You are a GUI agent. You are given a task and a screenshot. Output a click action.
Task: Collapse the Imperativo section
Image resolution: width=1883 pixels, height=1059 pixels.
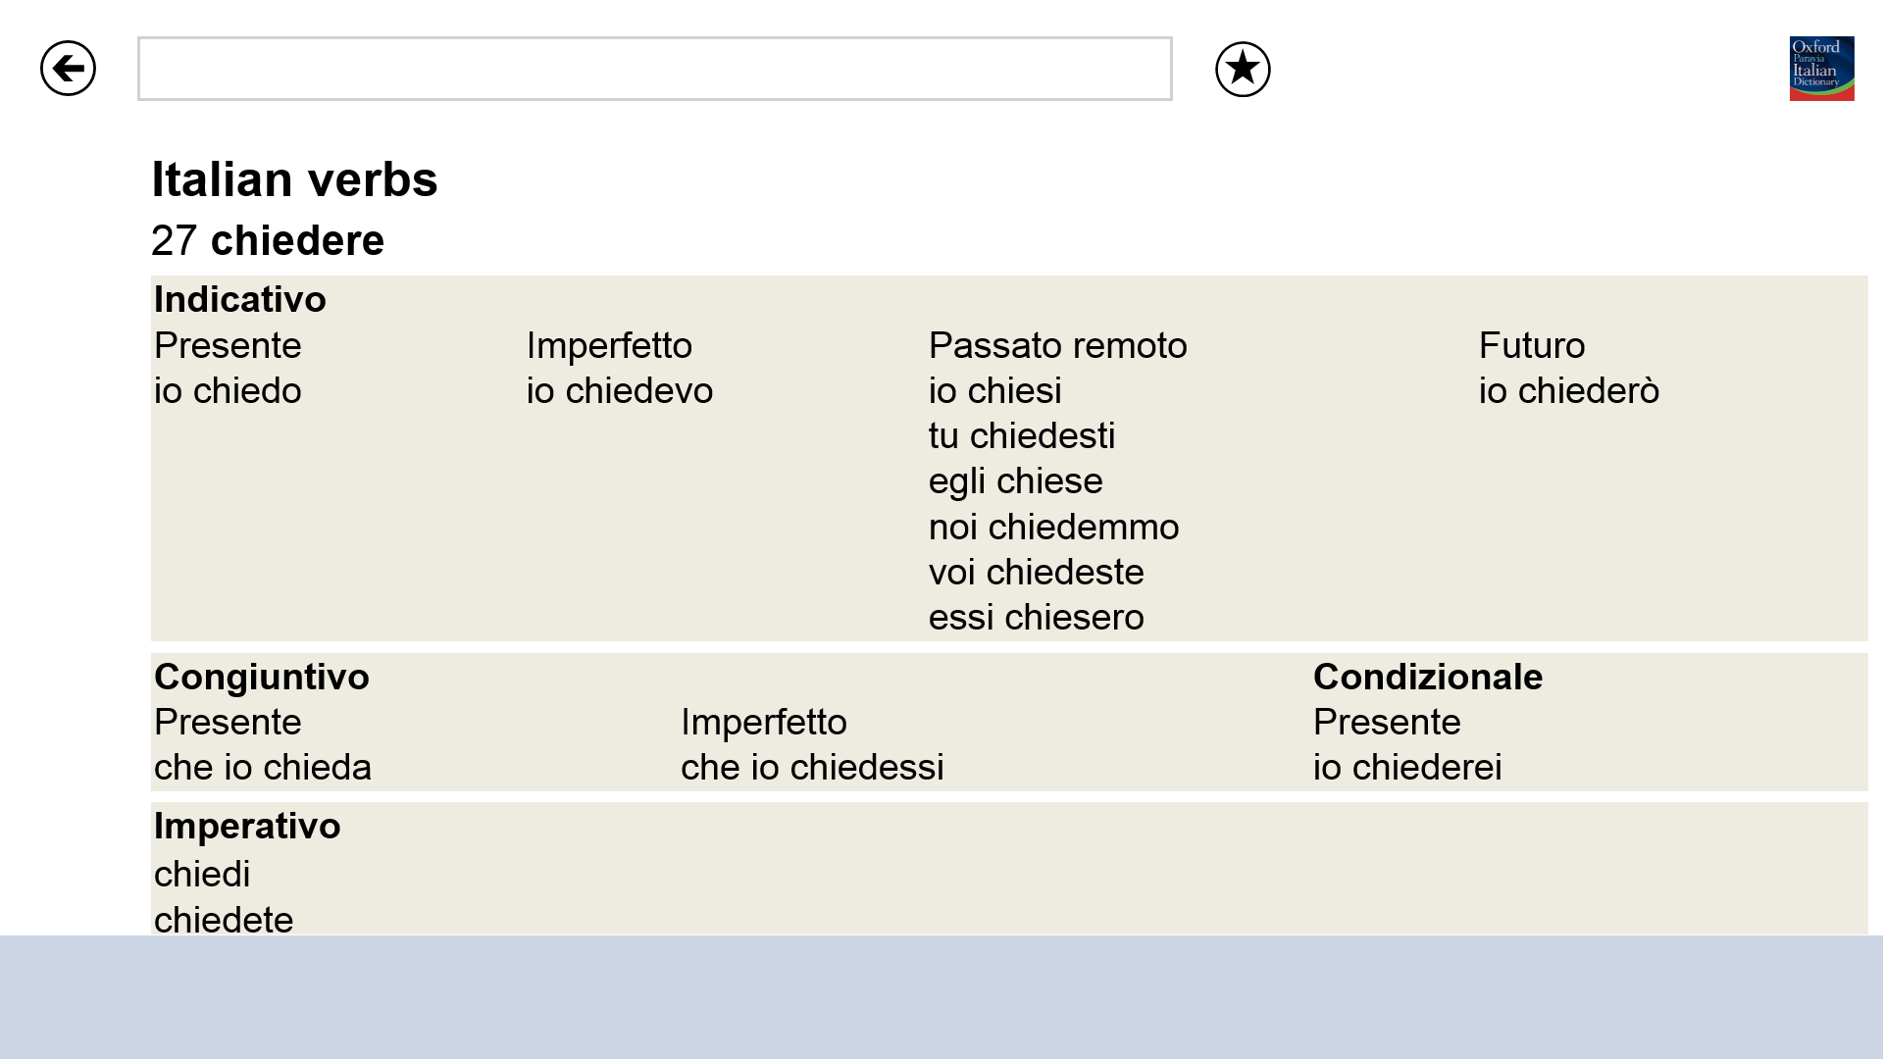point(247,826)
